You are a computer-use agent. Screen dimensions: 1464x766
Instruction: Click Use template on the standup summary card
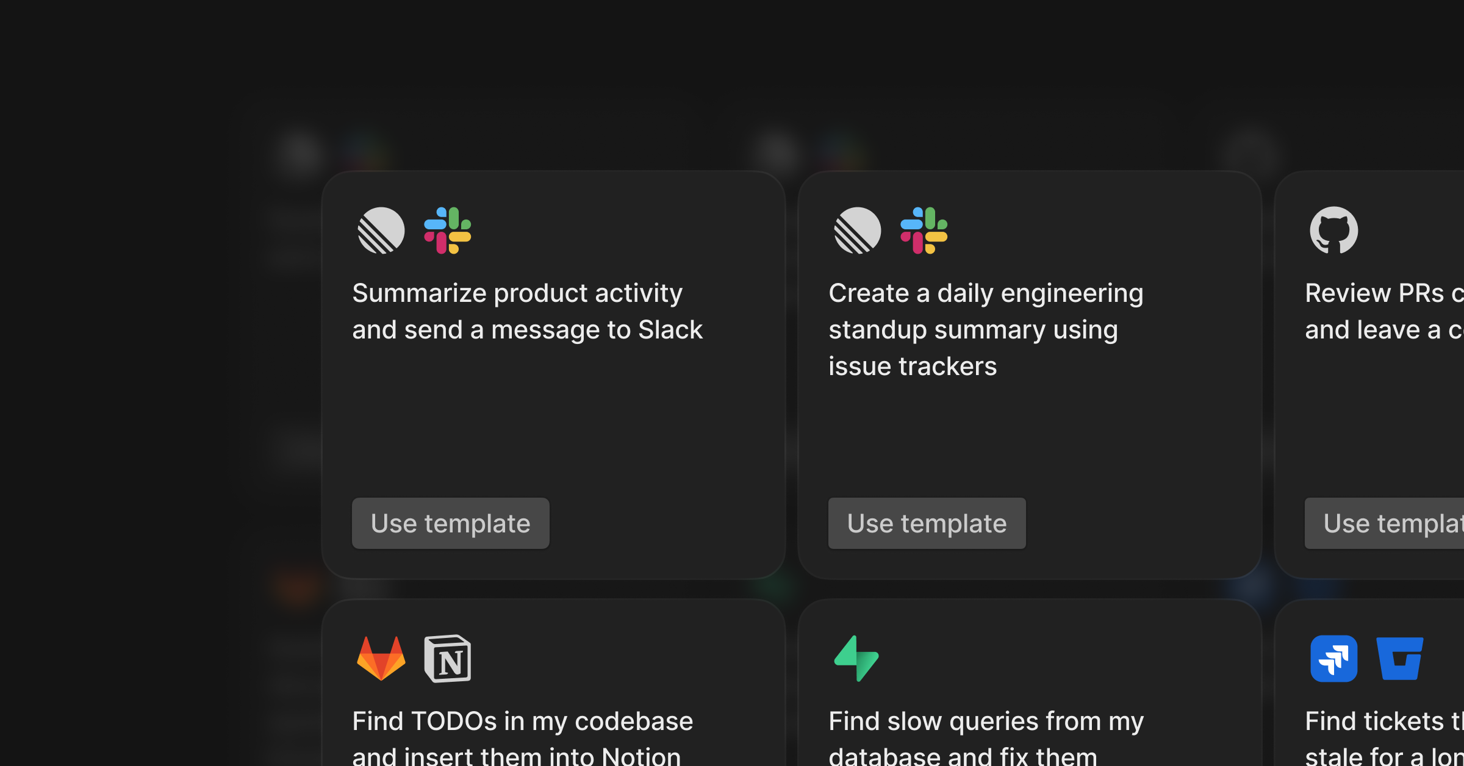927,523
